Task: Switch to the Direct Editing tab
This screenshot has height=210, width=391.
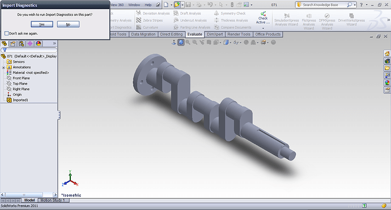Action: pyautogui.click(x=171, y=34)
